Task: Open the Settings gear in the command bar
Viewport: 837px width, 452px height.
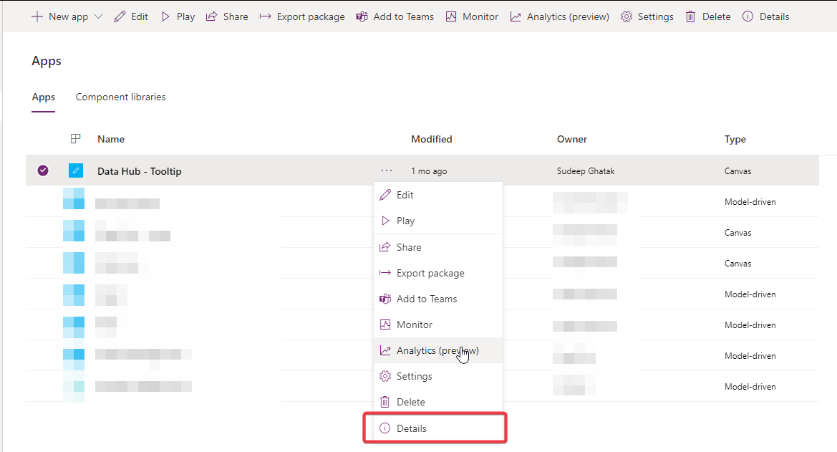Action: pos(626,16)
